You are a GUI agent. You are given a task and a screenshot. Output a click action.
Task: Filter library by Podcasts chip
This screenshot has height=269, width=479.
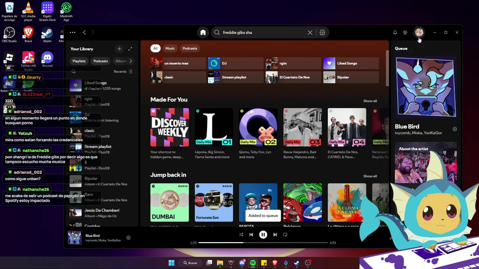(x=101, y=61)
